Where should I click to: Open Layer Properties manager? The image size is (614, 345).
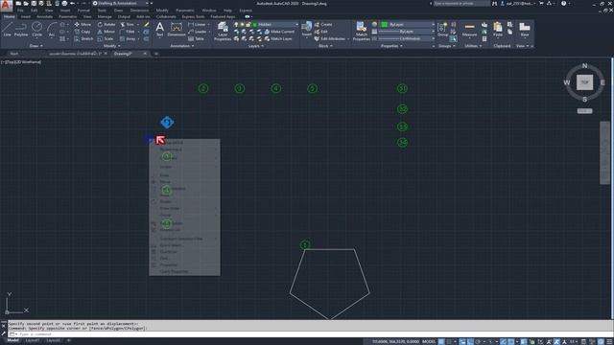(223, 32)
